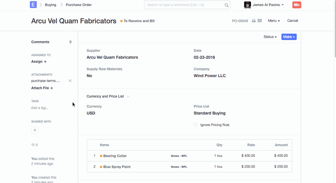Click the Add a tag field

(40, 108)
